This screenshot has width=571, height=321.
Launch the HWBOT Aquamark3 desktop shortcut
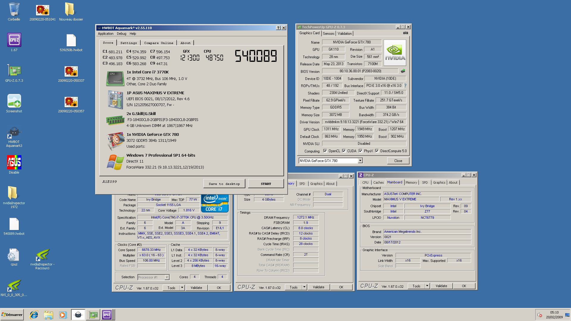[x=14, y=137]
